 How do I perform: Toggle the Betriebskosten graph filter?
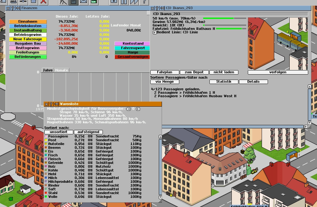[28, 26]
